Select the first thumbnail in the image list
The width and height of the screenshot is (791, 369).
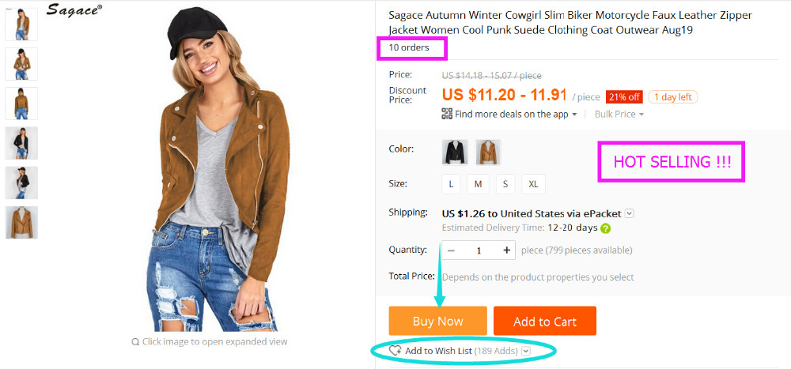[x=21, y=24]
